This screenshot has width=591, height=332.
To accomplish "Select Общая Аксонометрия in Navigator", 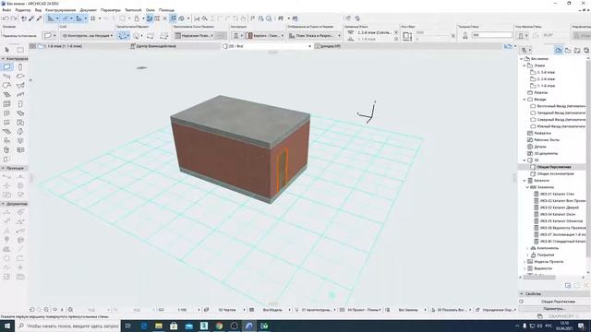I will pos(555,174).
